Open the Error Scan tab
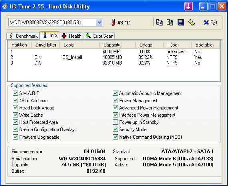Screen dimensions: 228x186 click(x=100, y=36)
